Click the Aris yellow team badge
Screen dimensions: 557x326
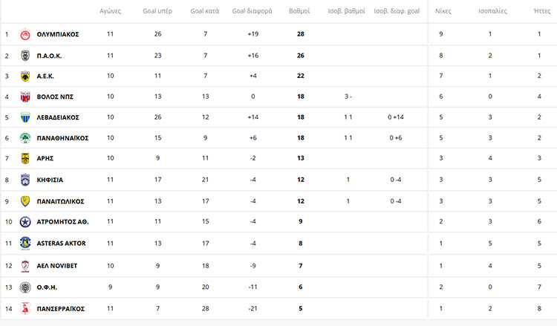[x=25, y=159]
